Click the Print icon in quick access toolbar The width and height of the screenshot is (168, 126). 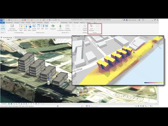tap(23, 20)
